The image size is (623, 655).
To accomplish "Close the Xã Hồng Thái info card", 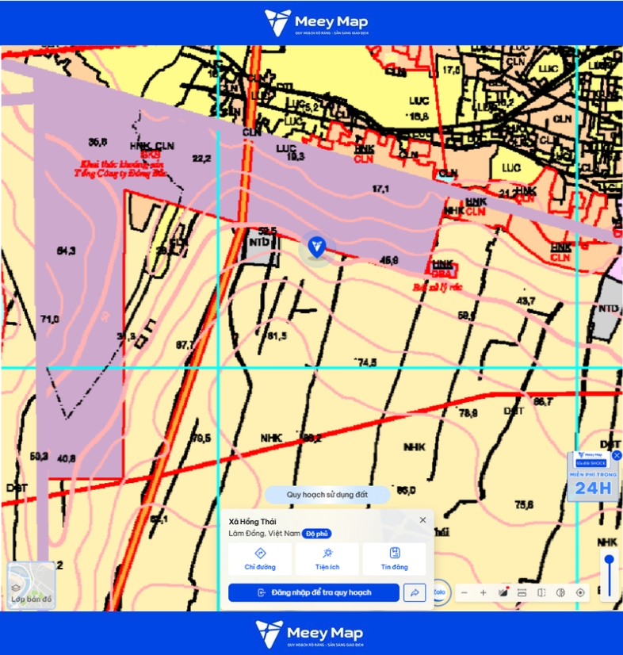I will (422, 520).
